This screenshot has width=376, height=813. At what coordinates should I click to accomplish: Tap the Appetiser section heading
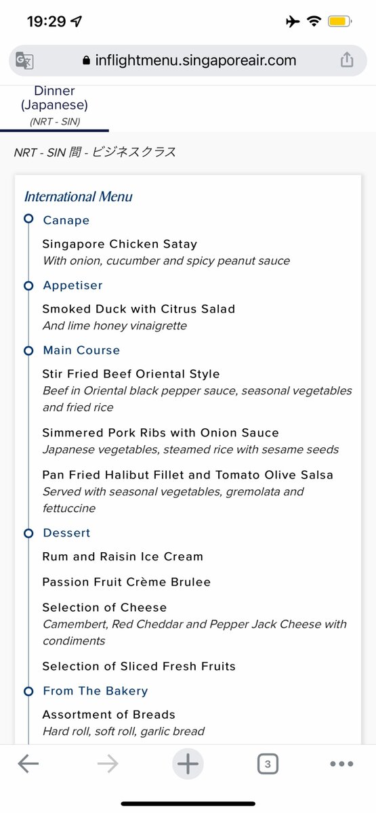coord(72,285)
